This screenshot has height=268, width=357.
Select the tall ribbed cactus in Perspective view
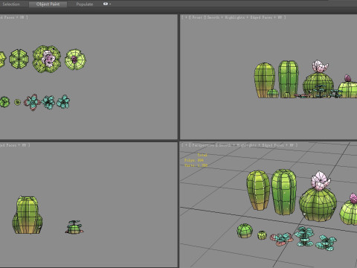284,192
